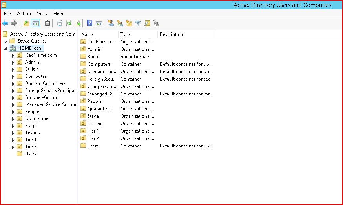The height and width of the screenshot is (205, 343).
Task: Expand the Tier 2 tree node
Action: click(x=13, y=147)
